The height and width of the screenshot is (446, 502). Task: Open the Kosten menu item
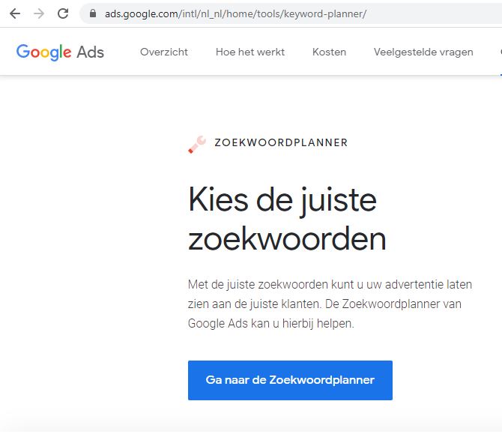(329, 52)
